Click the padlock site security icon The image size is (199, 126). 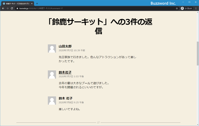(17, 8)
